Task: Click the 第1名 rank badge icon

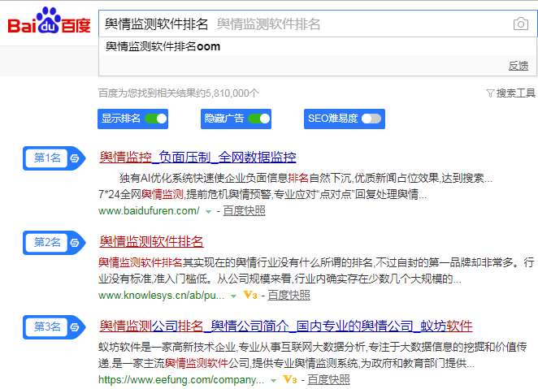Action: click(x=54, y=158)
